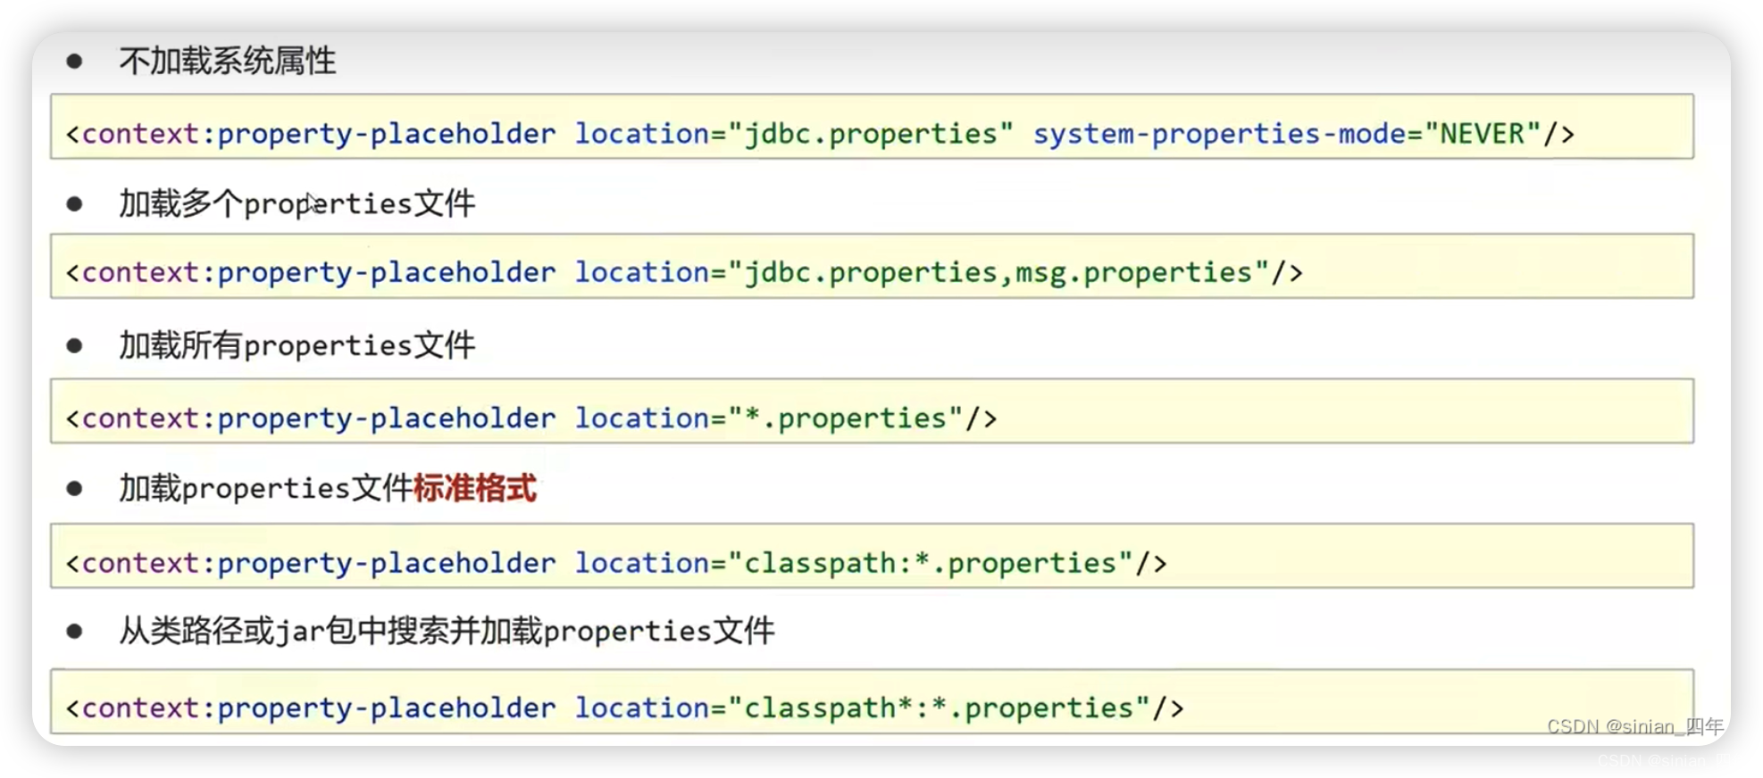Click the heading 加载所有properties文件
The width and height of the screenshot is (1763, 778).
click(297, 345)
